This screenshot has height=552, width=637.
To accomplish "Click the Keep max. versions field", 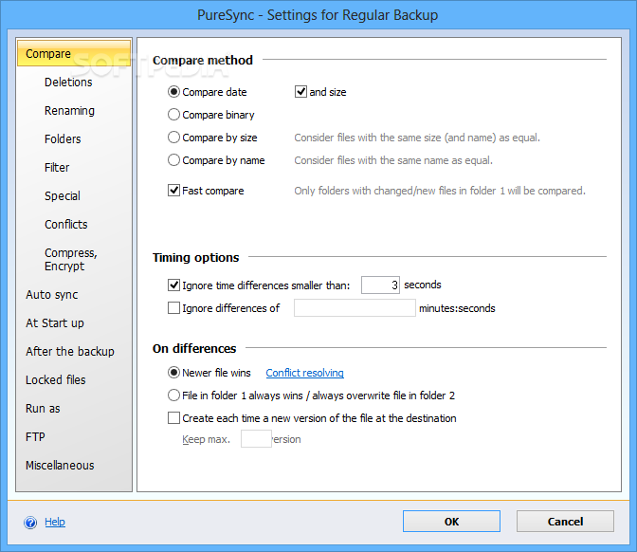I will [x=256, y=439].
